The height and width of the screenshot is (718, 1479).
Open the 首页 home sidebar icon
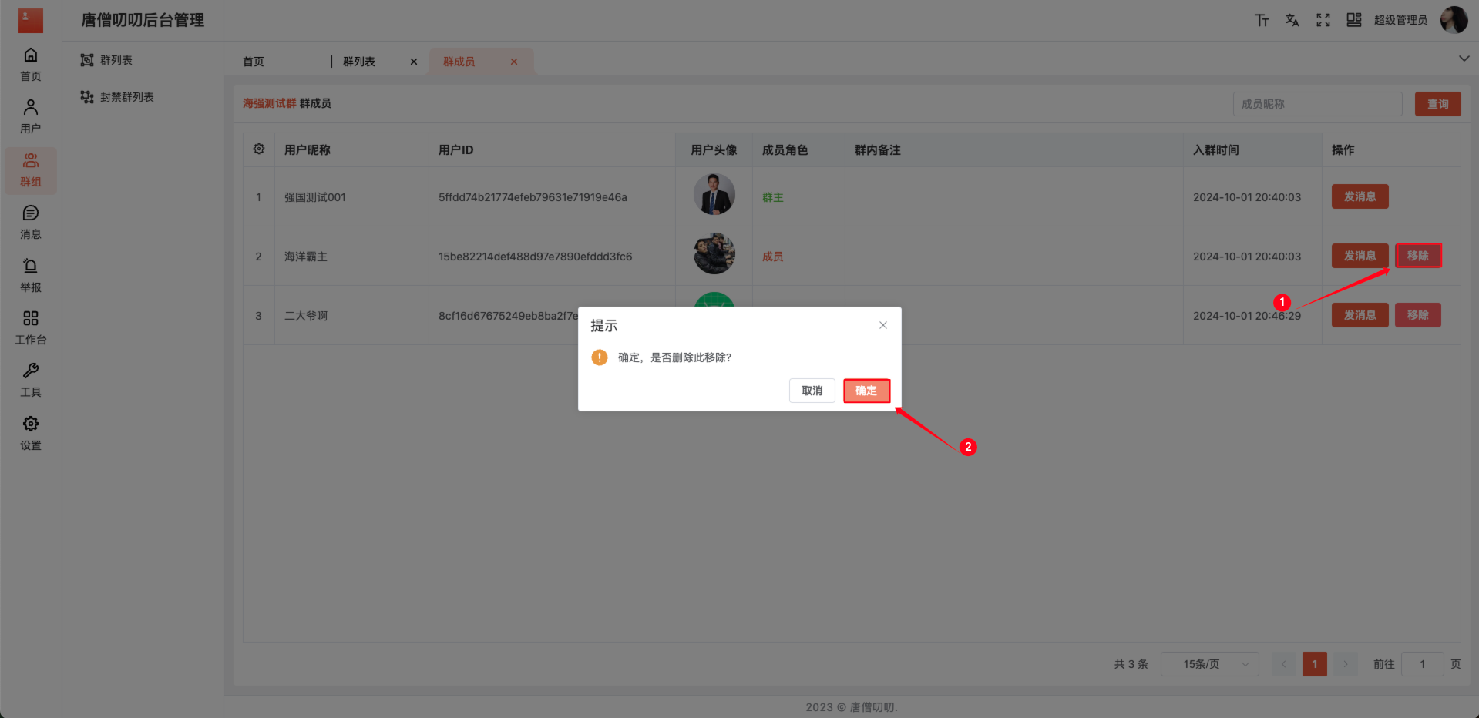coord(31,64)
